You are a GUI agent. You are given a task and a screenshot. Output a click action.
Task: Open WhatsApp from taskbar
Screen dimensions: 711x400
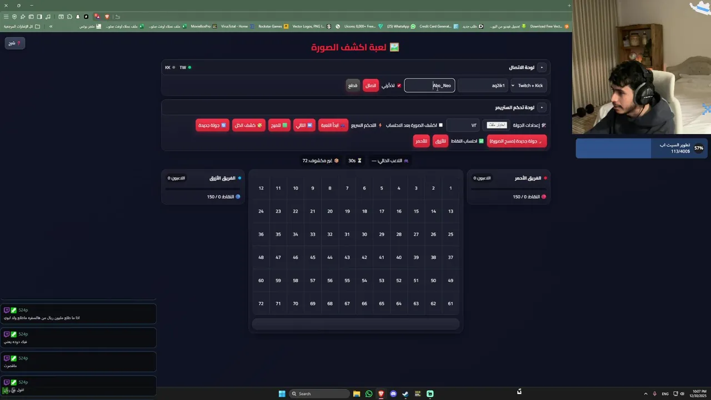click(369, 394)
